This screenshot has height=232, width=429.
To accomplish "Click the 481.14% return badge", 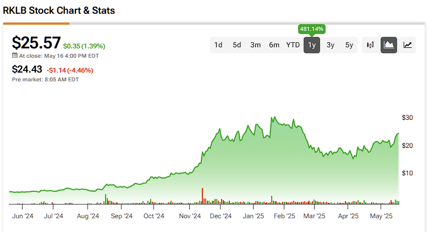I will coord(312,29).
